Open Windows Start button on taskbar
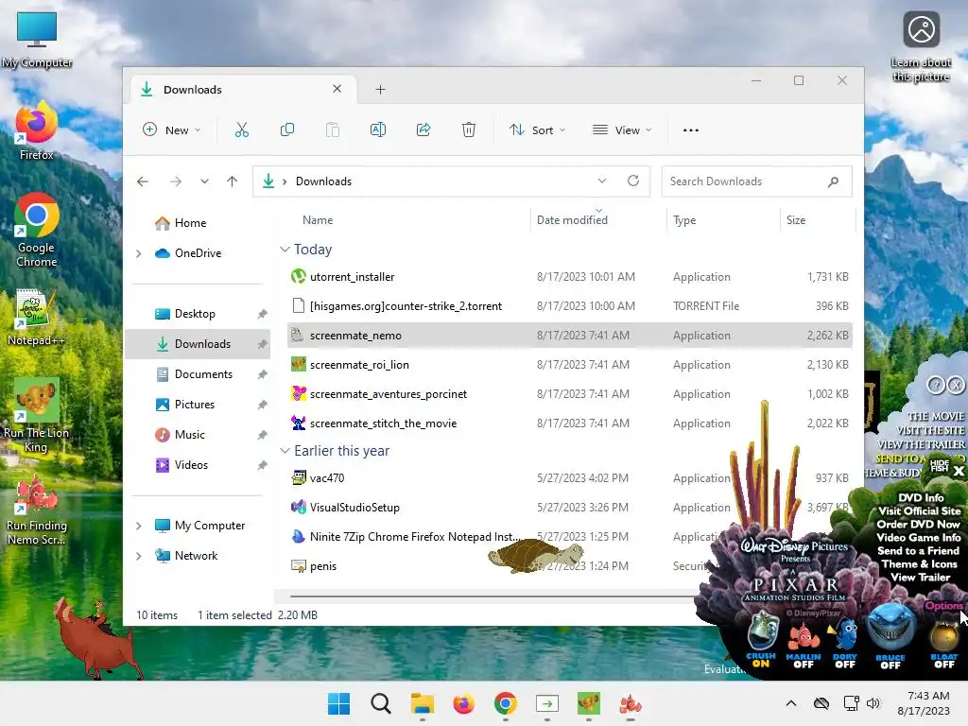This screenshot has height=726, width=968. (x=338, y=703)
